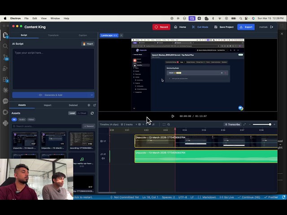This screenshot has width=287, height=215.
Task: Select the Unpuzzle video clip on V1
Action: 206,142
